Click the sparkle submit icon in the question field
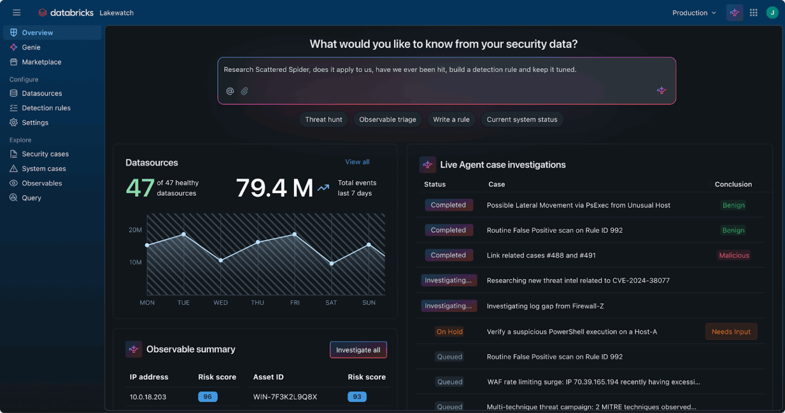The width and height of the screenshot is (785, 413). (x=661, y=90)
